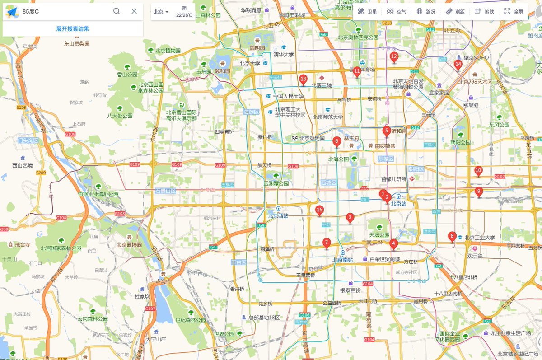
Task: Click the 海淀区 district label
Action: (250, 112)
